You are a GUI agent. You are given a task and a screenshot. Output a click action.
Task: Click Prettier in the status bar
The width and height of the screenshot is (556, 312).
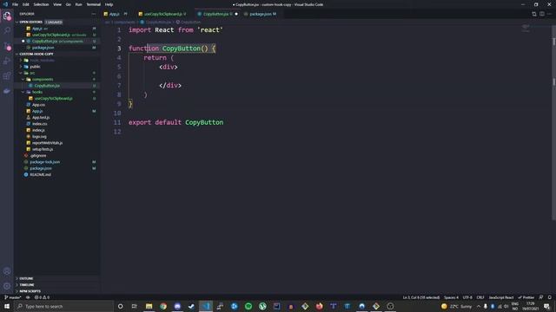pos(526,297)
